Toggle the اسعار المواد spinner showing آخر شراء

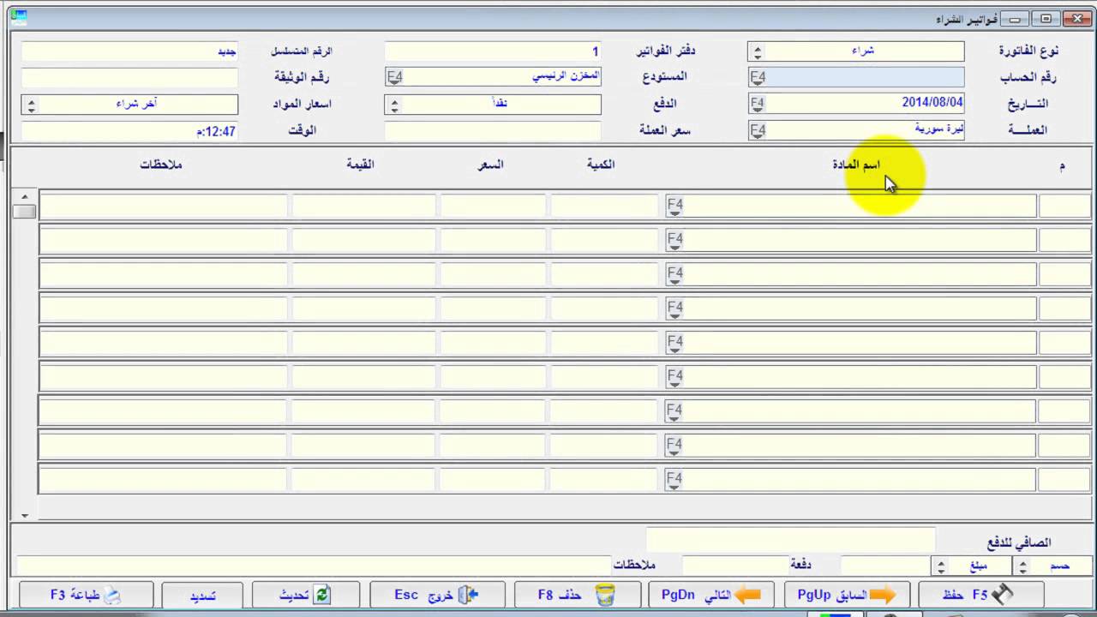point(32,105)
